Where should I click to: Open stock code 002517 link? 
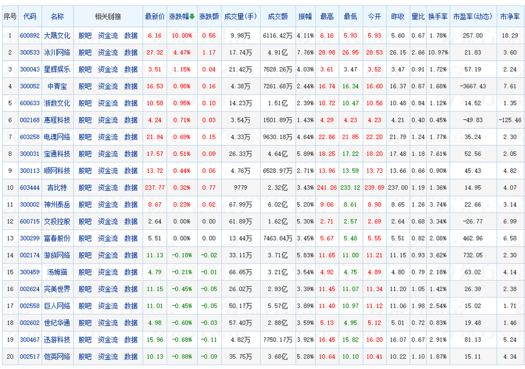tap(30, 357)
